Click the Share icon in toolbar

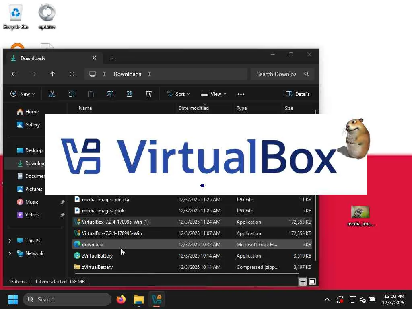coord(130,94)
